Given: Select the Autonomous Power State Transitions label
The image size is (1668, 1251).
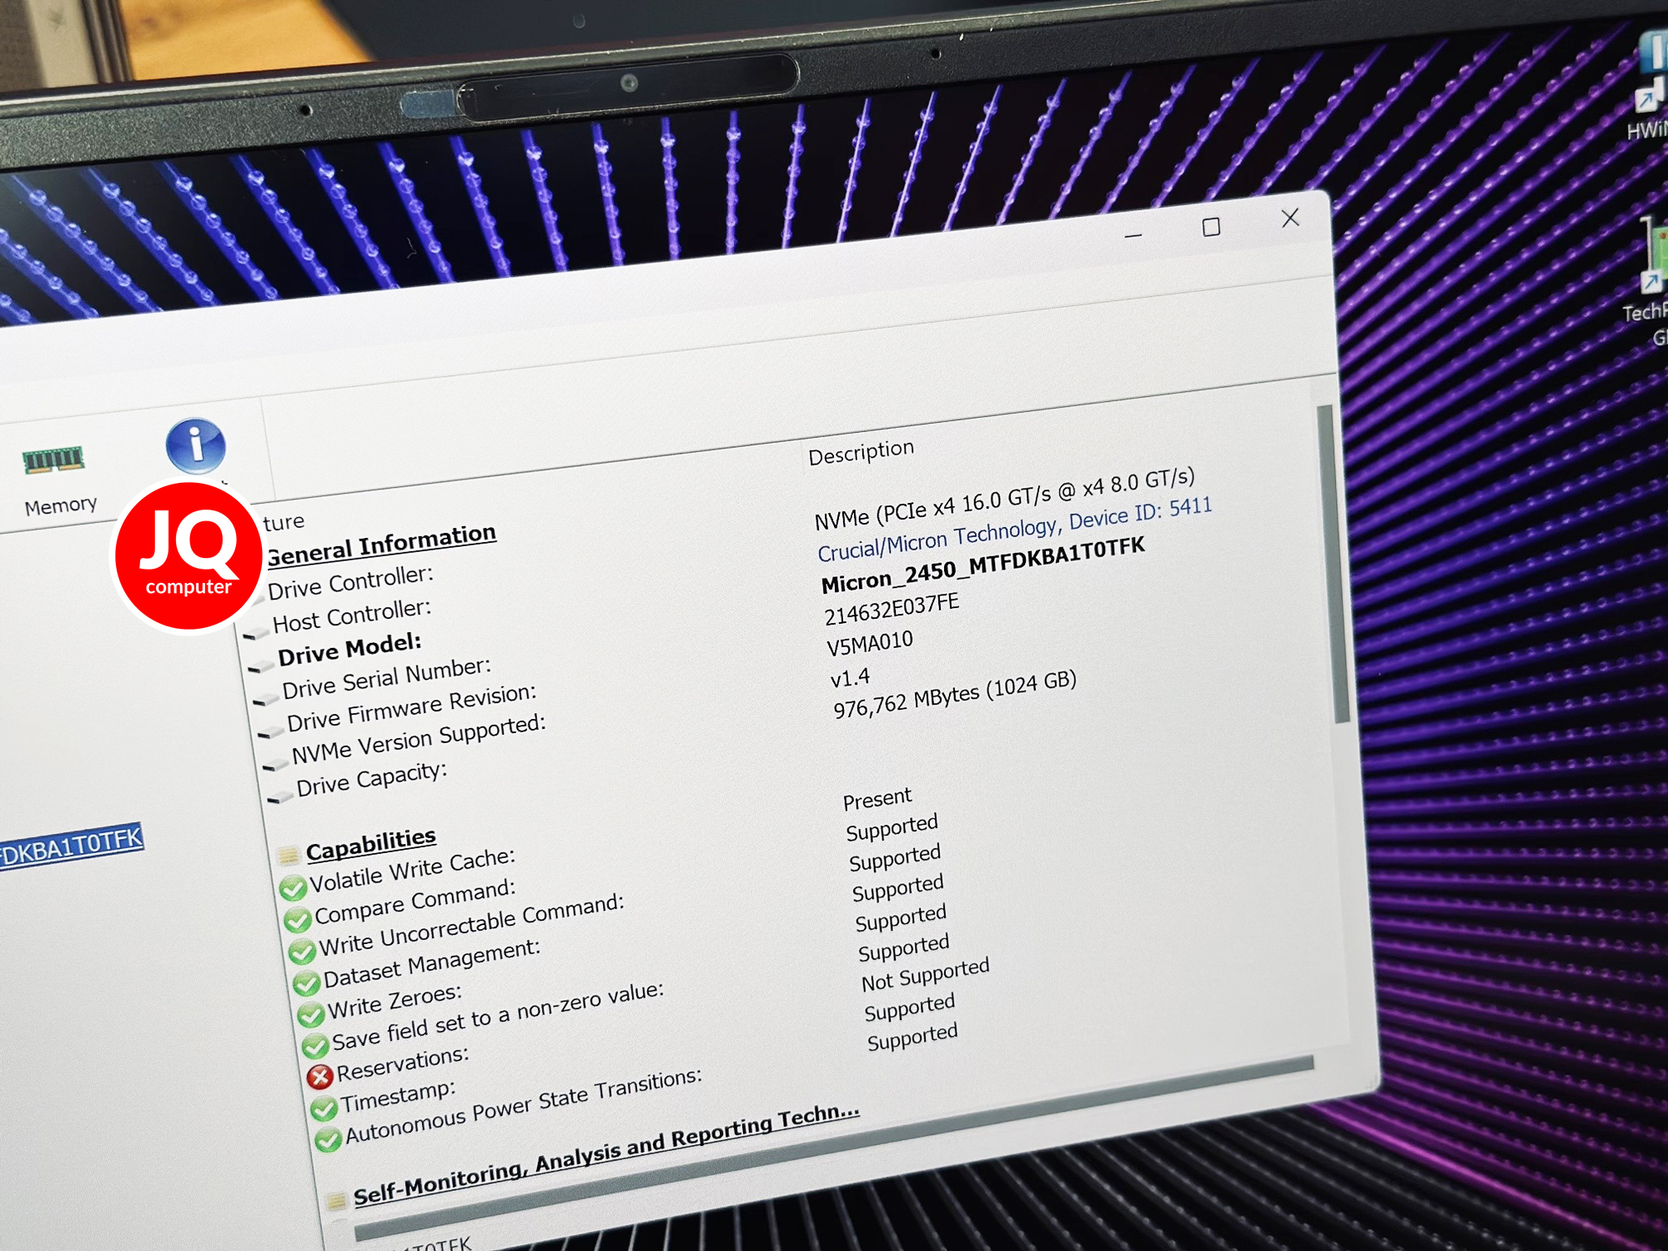Looking at the screenshot, I should [x=524, y=1106].
